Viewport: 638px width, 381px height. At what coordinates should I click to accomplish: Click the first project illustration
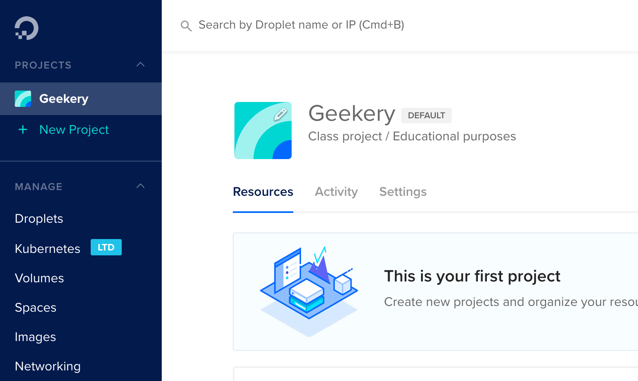pos(309,291)
